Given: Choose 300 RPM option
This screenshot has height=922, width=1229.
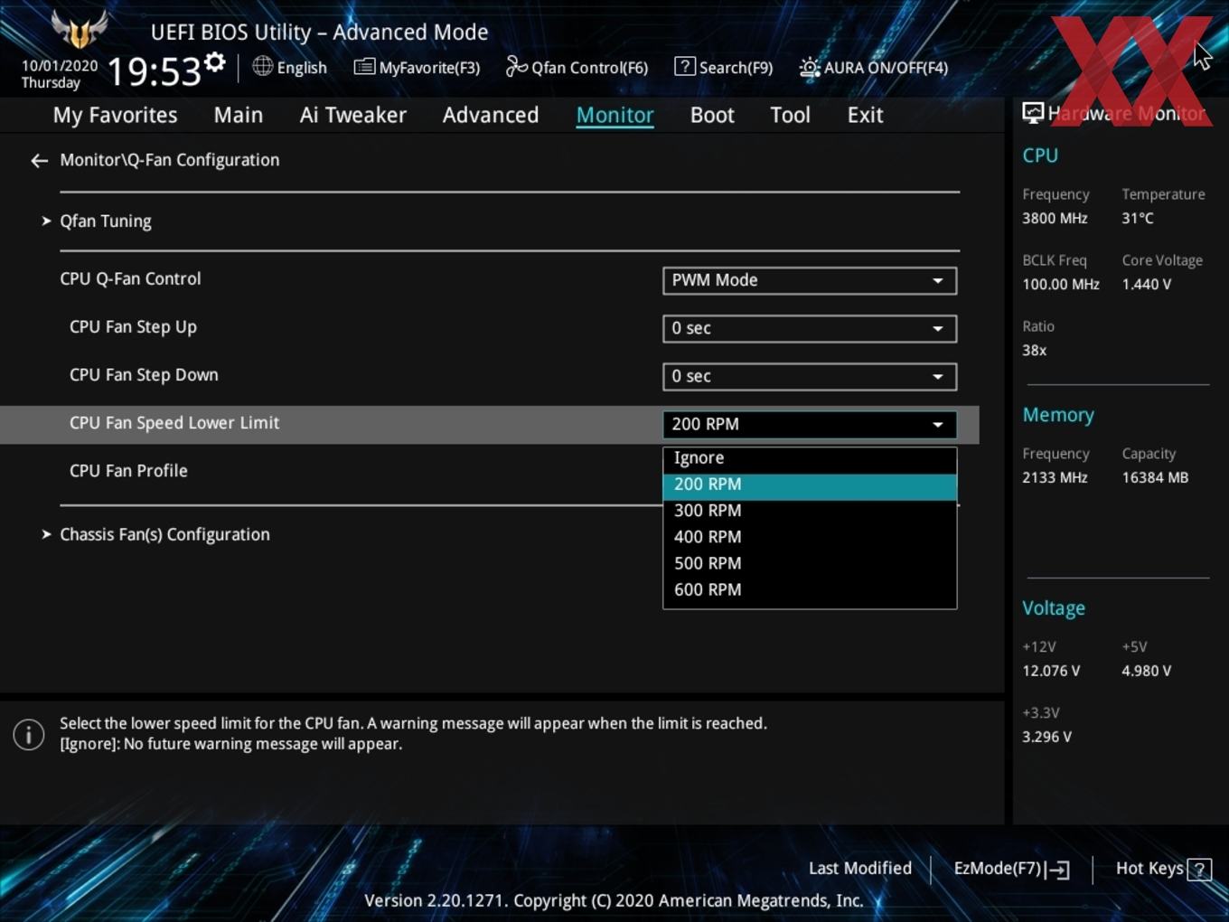Looking at the screenshot, I should tap(810, 511).
